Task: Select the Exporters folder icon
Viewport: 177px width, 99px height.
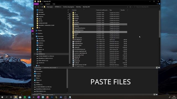Action: [73, 16]
